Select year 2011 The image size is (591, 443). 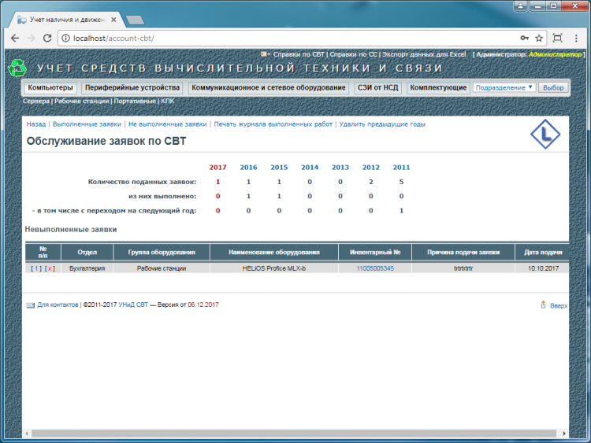[401, 168]
